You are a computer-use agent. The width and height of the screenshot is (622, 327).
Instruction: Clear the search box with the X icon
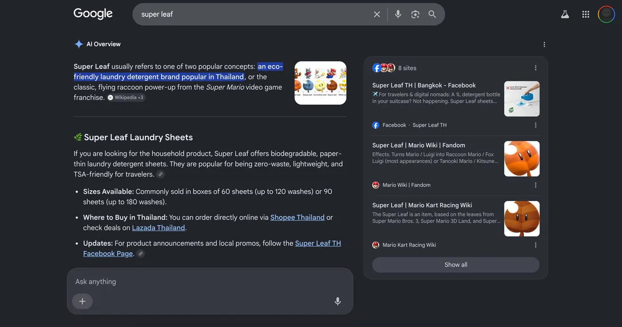[x=377, y=15]
